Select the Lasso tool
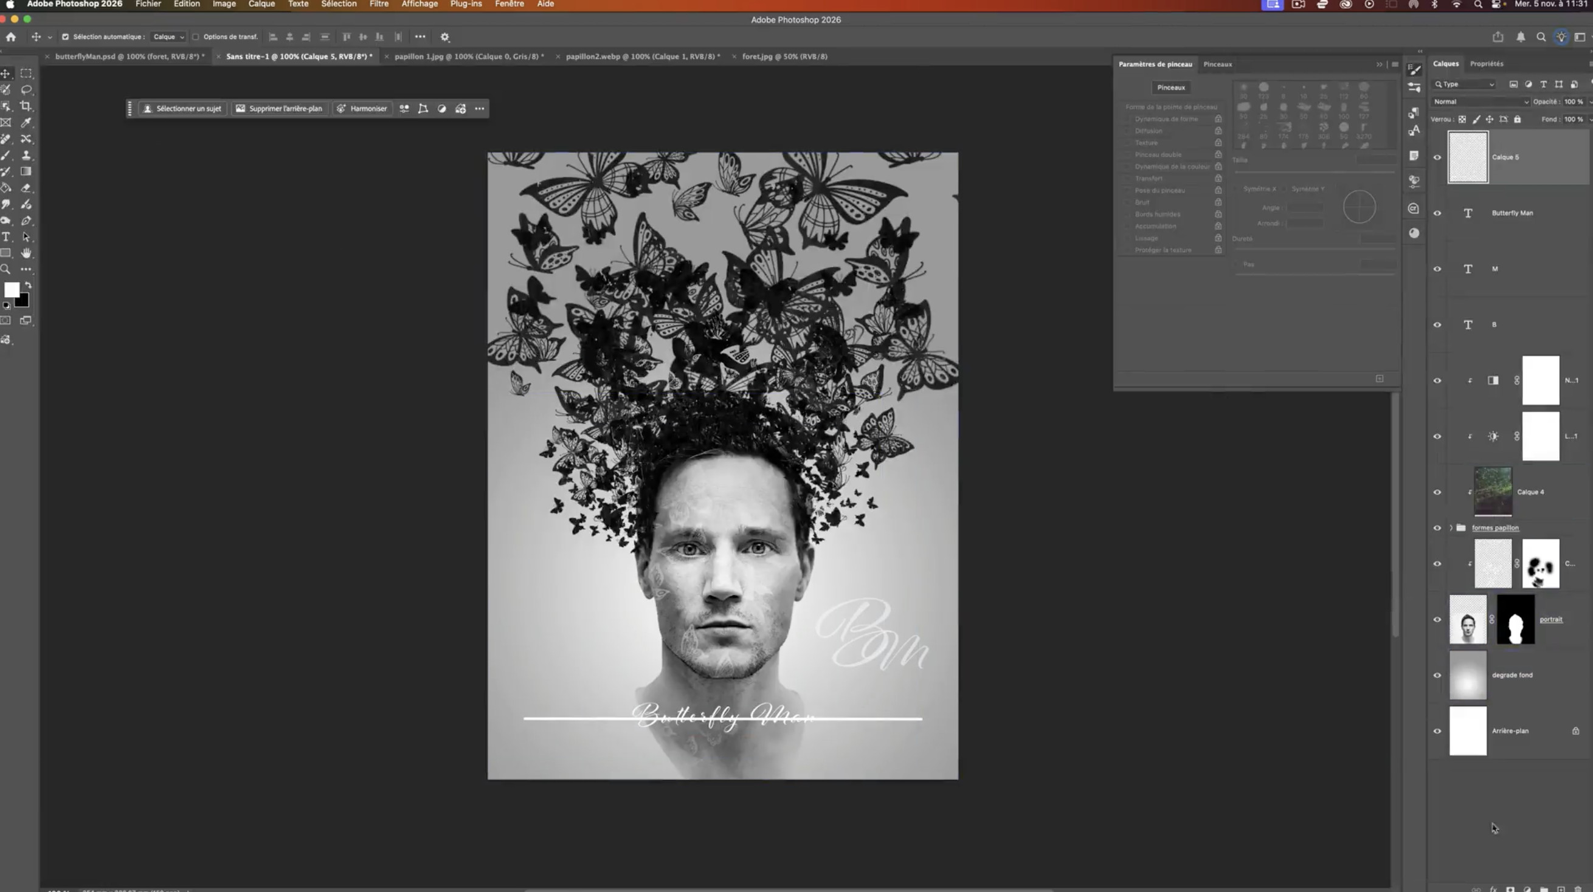1593x892 pixels. click(x=26, y=90)
